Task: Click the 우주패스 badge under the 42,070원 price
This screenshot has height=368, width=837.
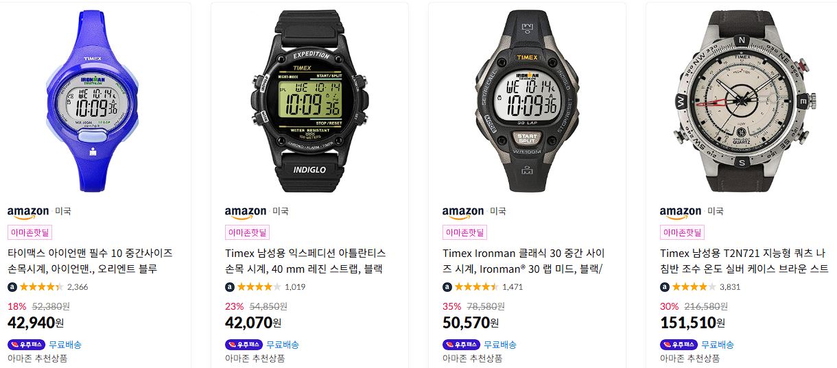Action: (x=244, y=345)
